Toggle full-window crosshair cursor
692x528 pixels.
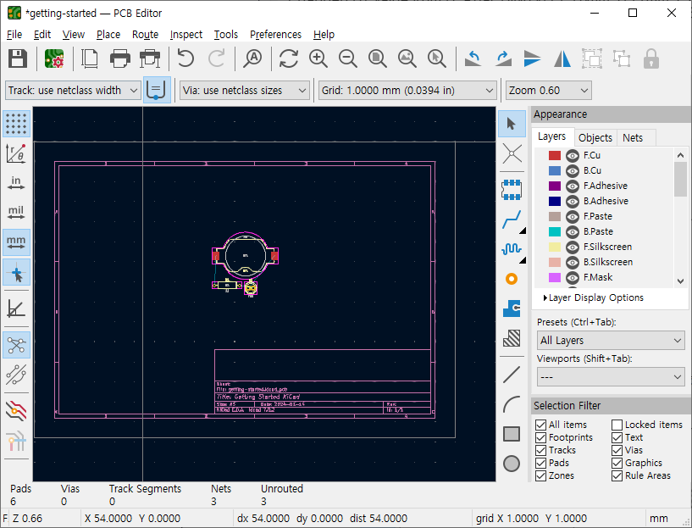coord(16,272)
